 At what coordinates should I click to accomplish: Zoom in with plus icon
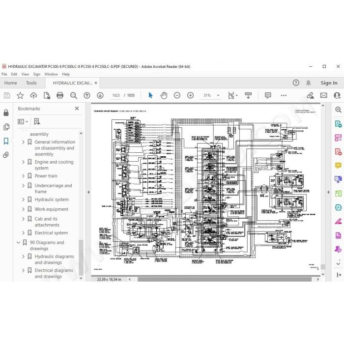(191, 95)
